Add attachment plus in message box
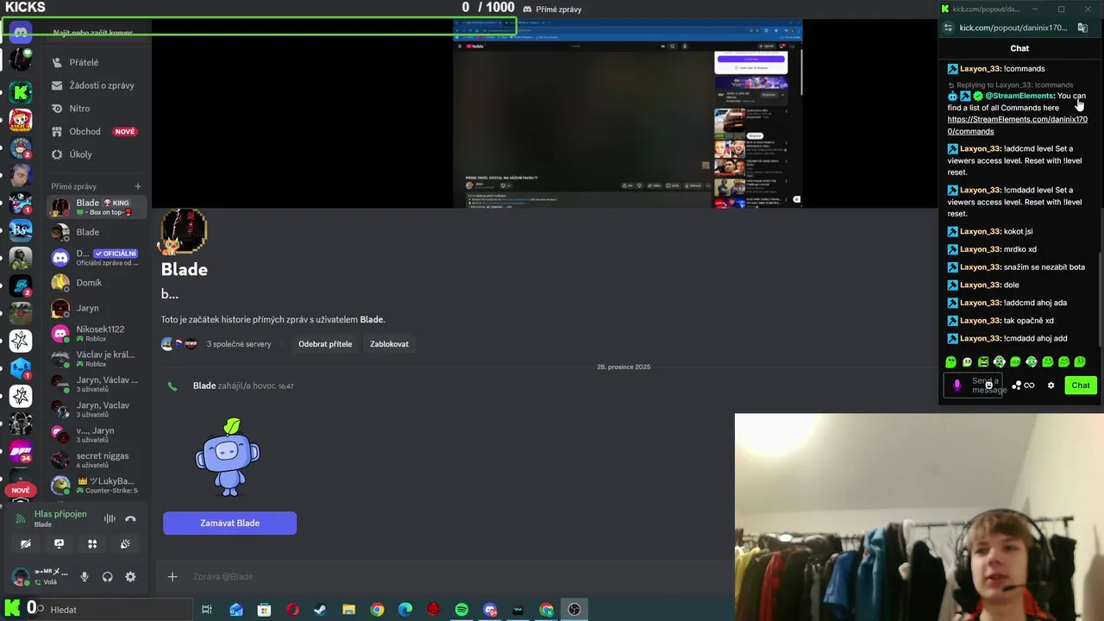The height and width of the screenshot is (621, 1104). click(172, 576)
